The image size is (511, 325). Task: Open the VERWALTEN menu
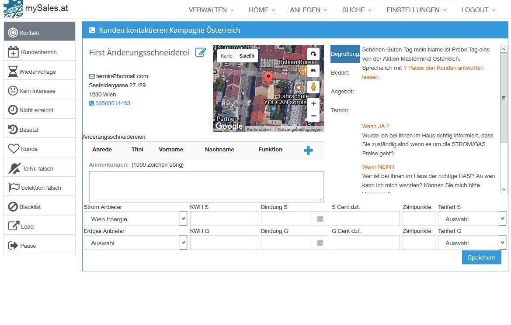coord(211,10)
